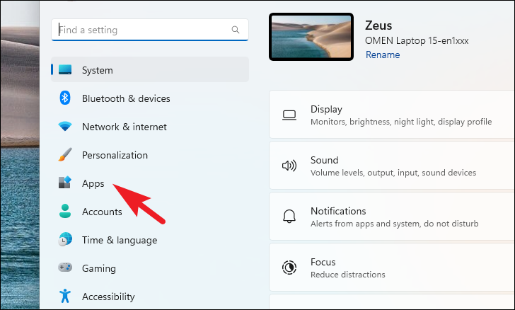Click the Accounts person icon

65,211
